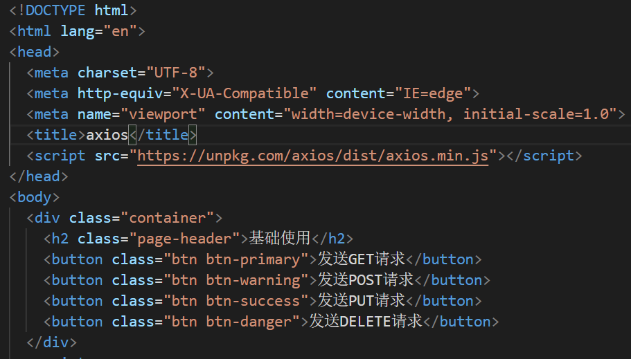Click the 发送POST请求 button text
This screenshot has width=631, height=359.
pyautogui.click(x=366, y=280)
